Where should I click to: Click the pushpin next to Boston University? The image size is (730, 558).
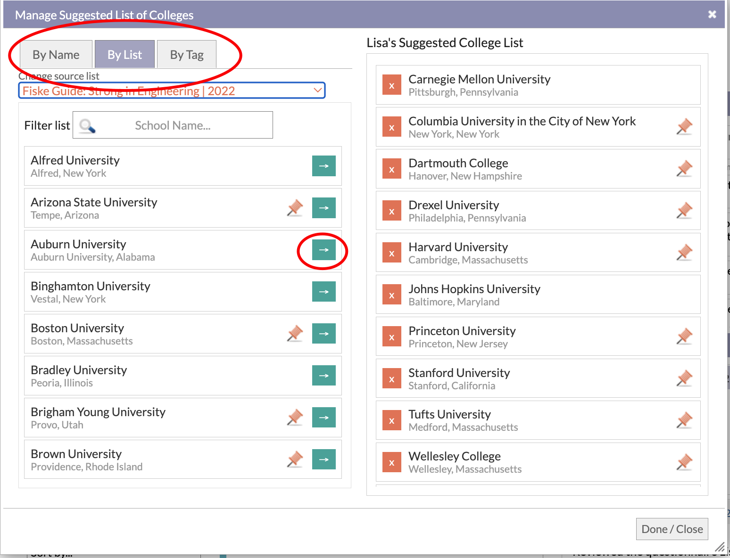tap(295, 334)
